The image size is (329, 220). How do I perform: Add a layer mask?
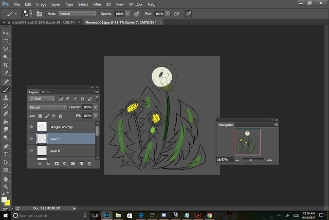click(x=57, y=163)
